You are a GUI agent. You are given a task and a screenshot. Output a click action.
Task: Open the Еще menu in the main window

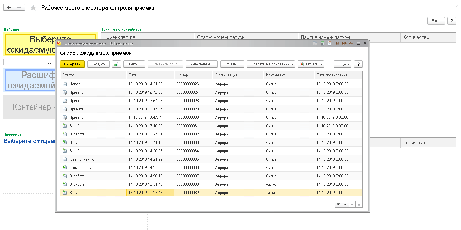click(436, 21)
